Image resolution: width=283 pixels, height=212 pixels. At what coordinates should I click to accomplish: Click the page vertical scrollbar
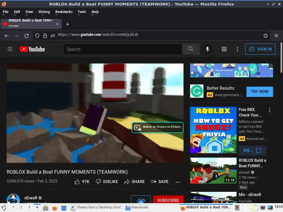click(281, 58)
